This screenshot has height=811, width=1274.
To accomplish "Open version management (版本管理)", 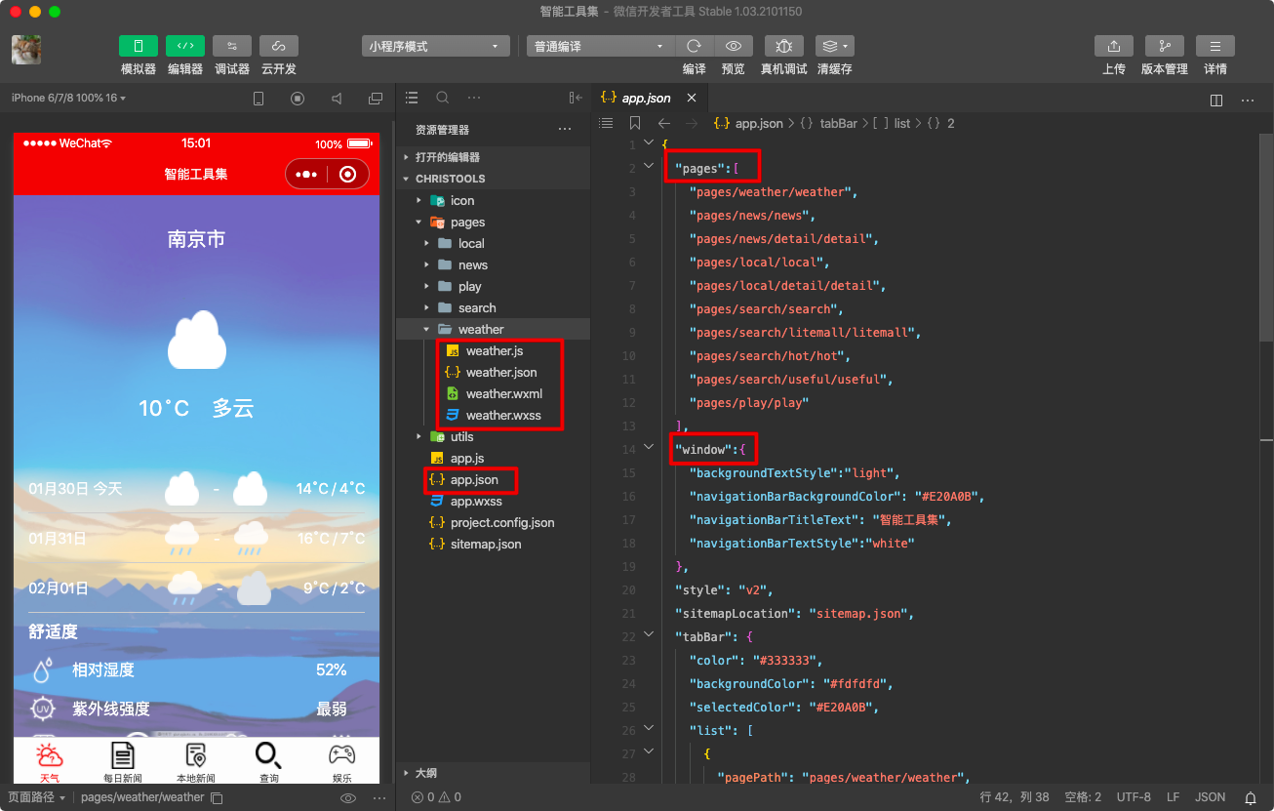I will coord(1165,46).
